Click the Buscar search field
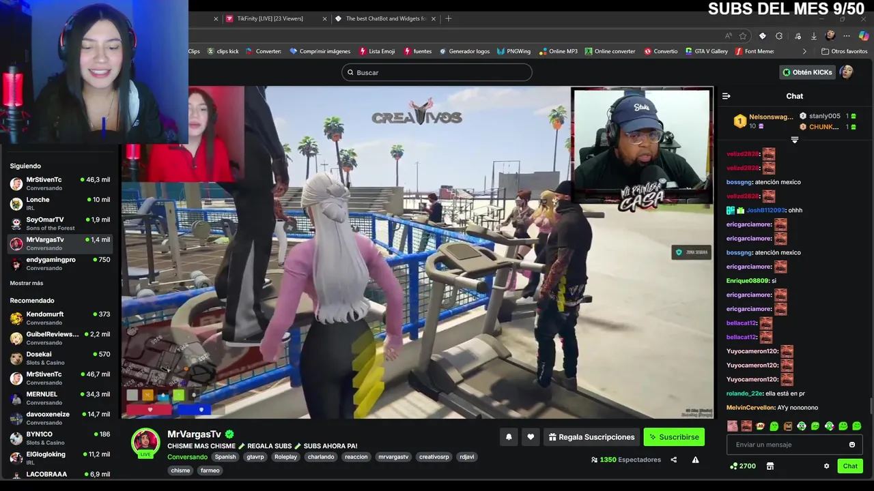 pos(437,72)
